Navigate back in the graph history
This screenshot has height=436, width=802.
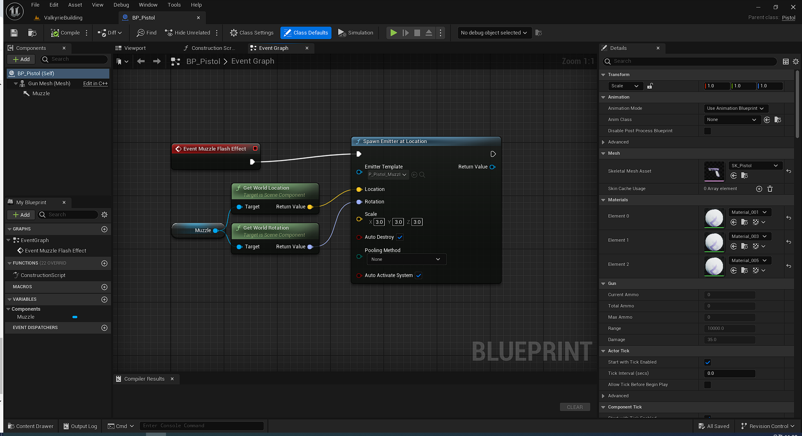(x=141, y=62)
